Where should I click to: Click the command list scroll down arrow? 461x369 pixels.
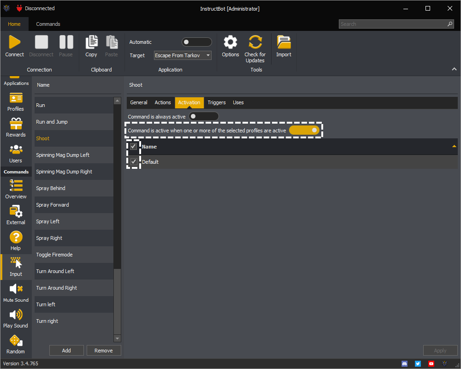(117, 339)
